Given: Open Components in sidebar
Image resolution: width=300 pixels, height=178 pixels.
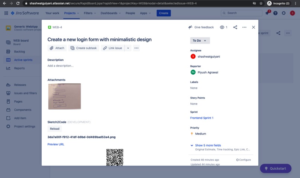Looking at the screenshot, I should (x=23, y=110).
